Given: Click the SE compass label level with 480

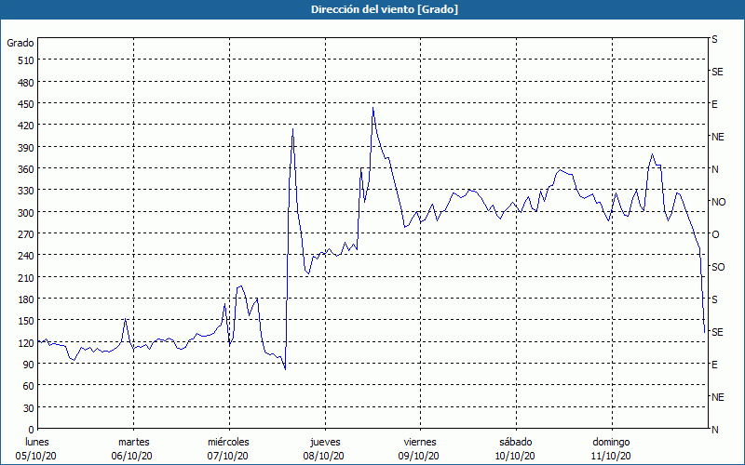Looking at the screenshot, I should tap(717, 73).
